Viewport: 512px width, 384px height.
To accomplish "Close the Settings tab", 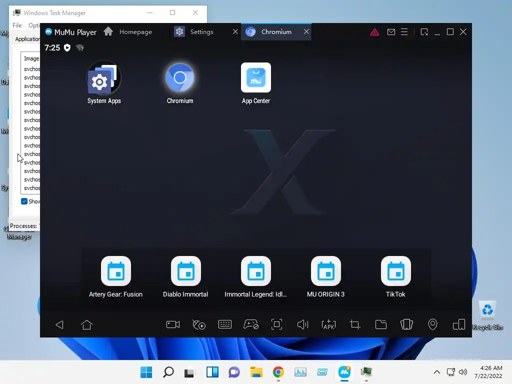I will click(235, 31).
